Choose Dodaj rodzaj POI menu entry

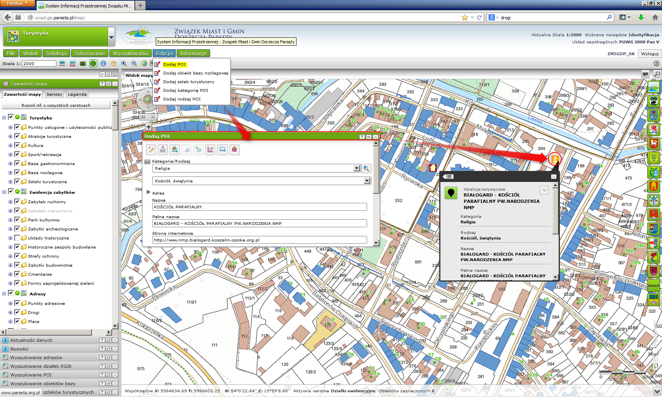point(182,99)
